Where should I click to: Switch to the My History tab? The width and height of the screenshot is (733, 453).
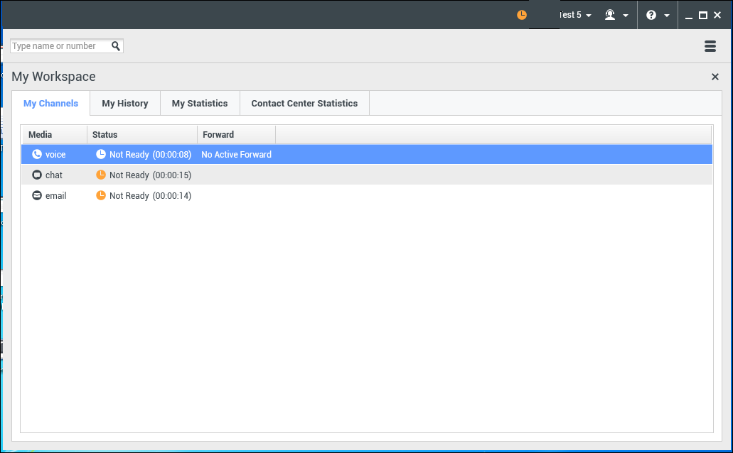click(x=125, y=103)
